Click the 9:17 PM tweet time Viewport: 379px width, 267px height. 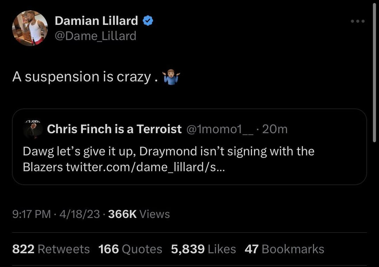click(32, 214)
